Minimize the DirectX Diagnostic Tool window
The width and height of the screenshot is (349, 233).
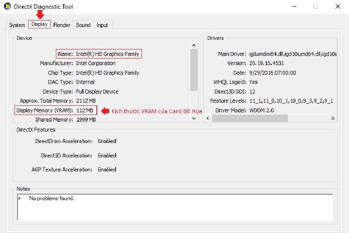292,7
